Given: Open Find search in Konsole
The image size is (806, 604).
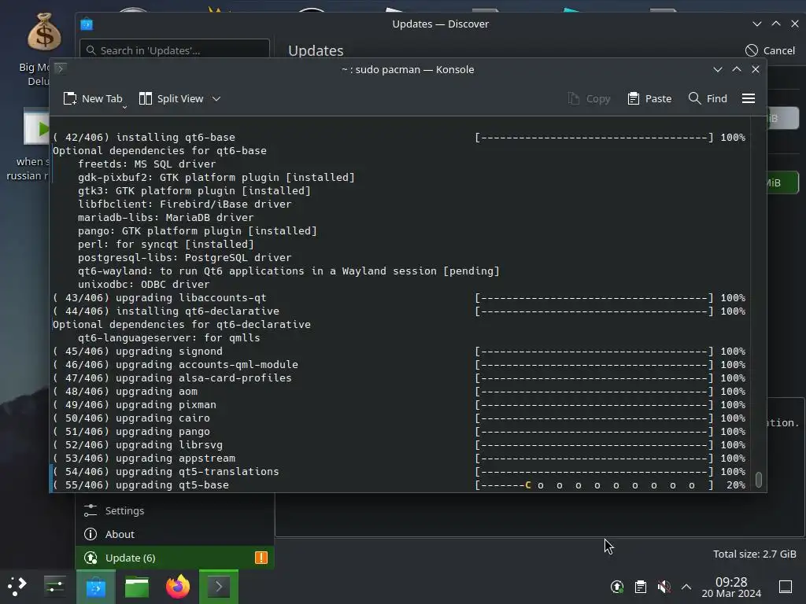Looking at the screenshot, I should [708, 98].
